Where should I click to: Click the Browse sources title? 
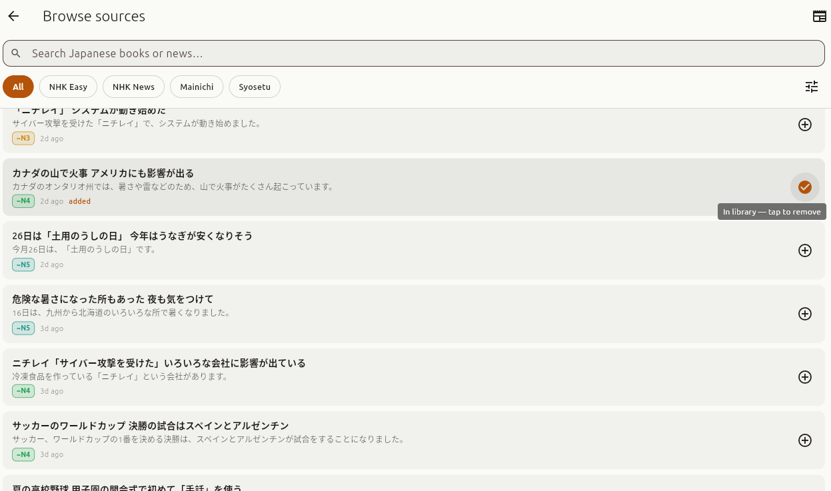pos(94,17)
